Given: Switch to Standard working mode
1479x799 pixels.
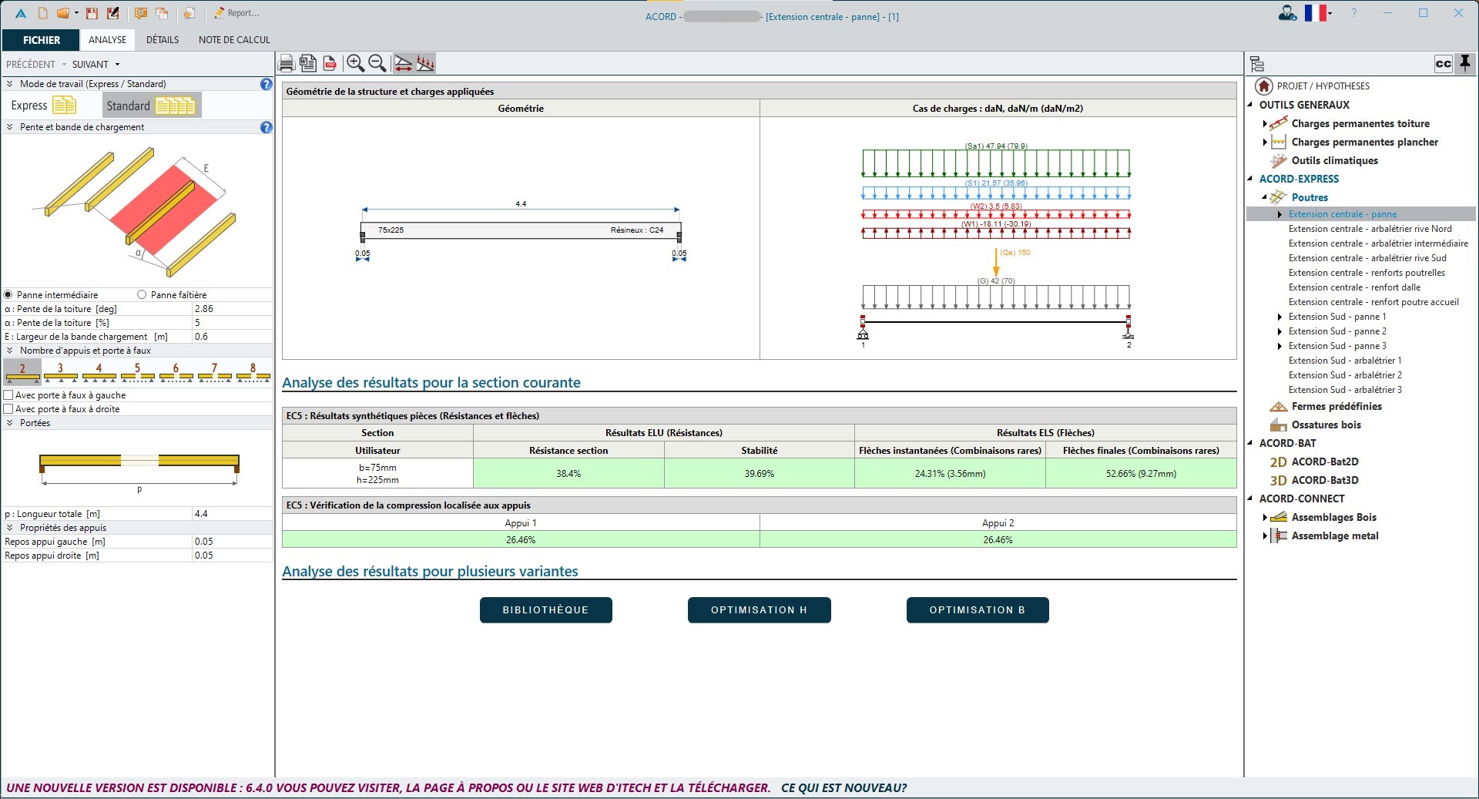Looking at the screenshot, I should 151,106.
